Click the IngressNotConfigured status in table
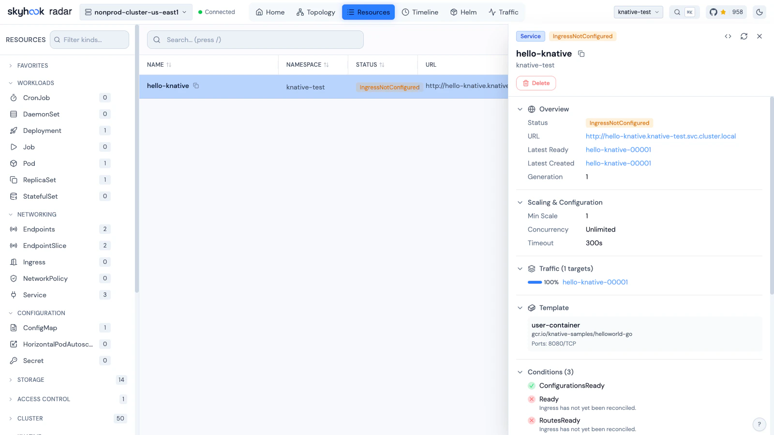 coord(389,87)
